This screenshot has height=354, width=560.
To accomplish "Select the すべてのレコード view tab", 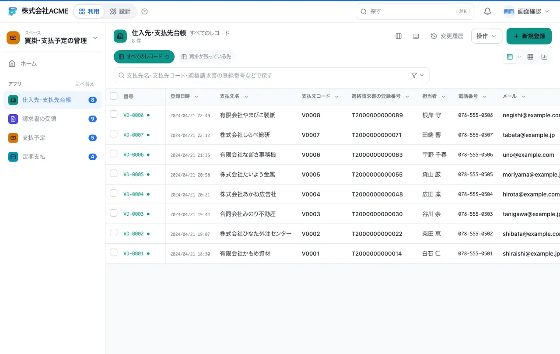I will click(x=144, y=57).
